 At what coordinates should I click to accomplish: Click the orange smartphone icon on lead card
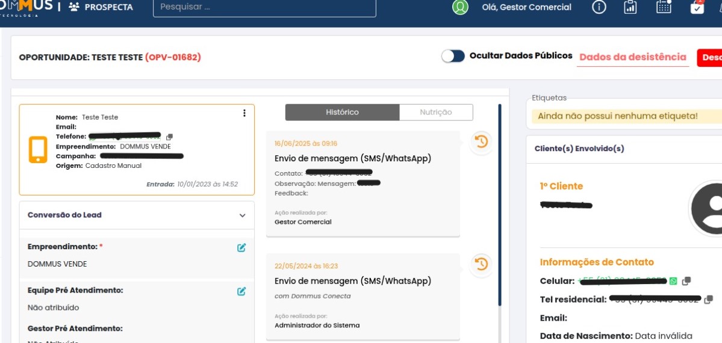pyautogui.click(x=38, y=149)
